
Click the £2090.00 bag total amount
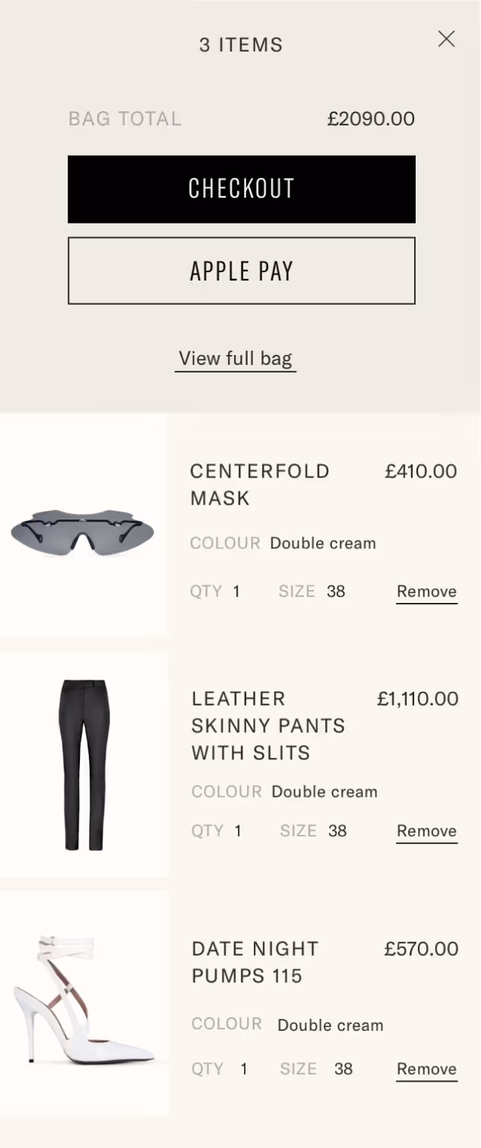coord(371,119)
